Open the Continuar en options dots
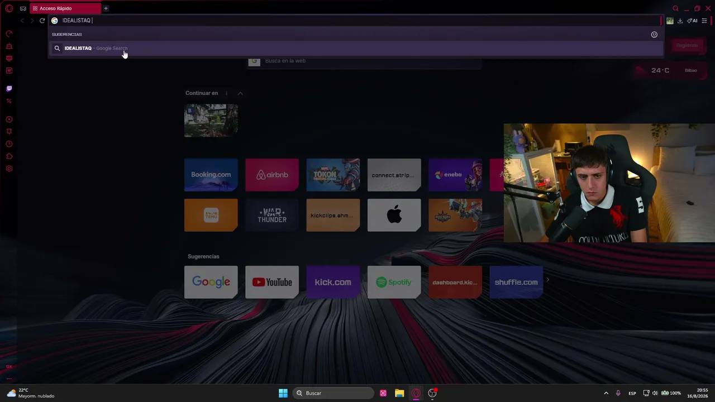 [226, 93]
